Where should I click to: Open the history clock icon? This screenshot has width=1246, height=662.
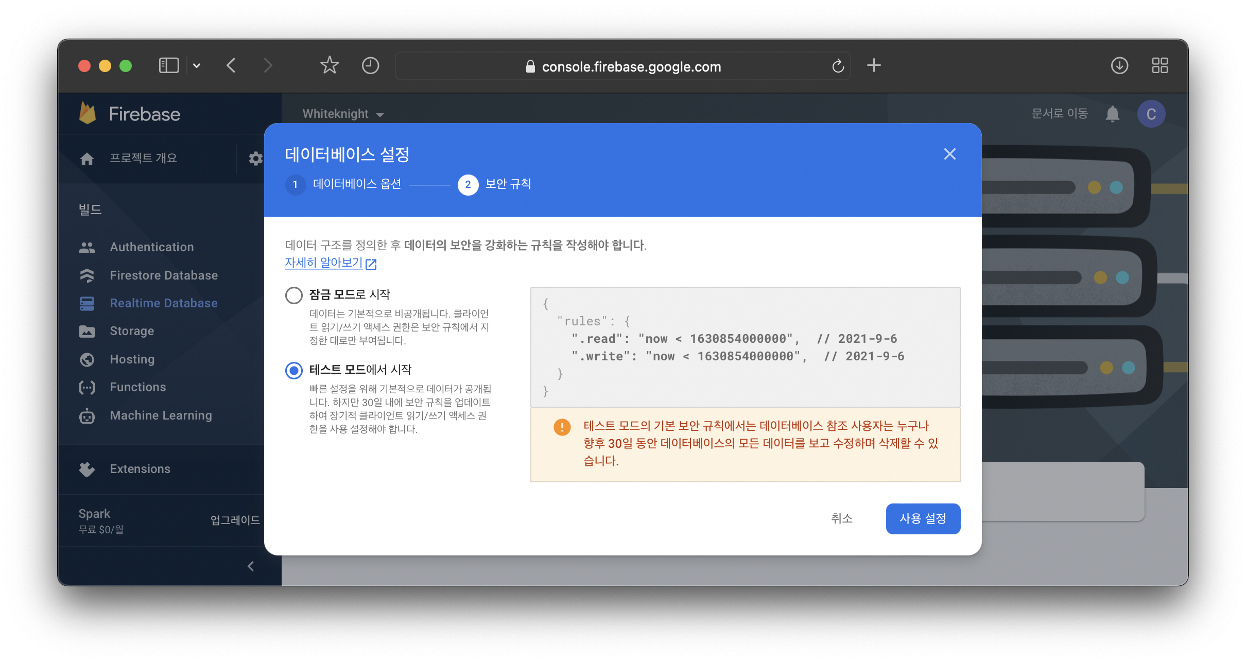[370, 65]
